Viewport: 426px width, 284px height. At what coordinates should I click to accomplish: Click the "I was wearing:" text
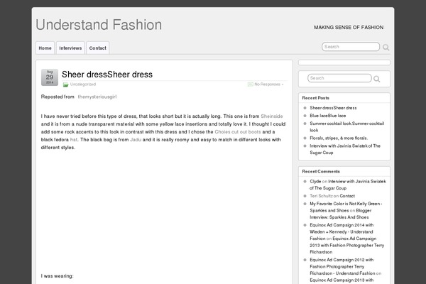[x=57, y=276]
